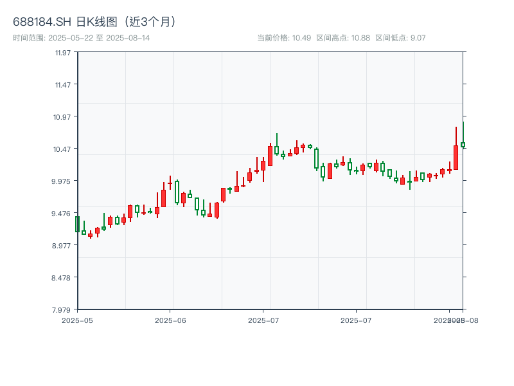The height and width of the screenshot is (386, 514).
Task: Select the 10.47 price axis label
Action: [x=63, y=149]
